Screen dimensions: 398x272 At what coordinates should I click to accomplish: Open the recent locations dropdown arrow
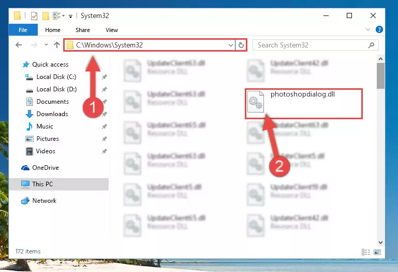[x=46, y=45]
